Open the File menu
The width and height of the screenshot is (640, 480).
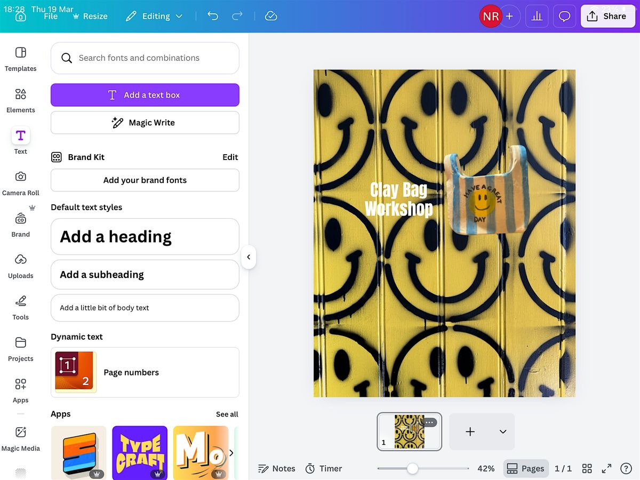[x=51, y=16]
